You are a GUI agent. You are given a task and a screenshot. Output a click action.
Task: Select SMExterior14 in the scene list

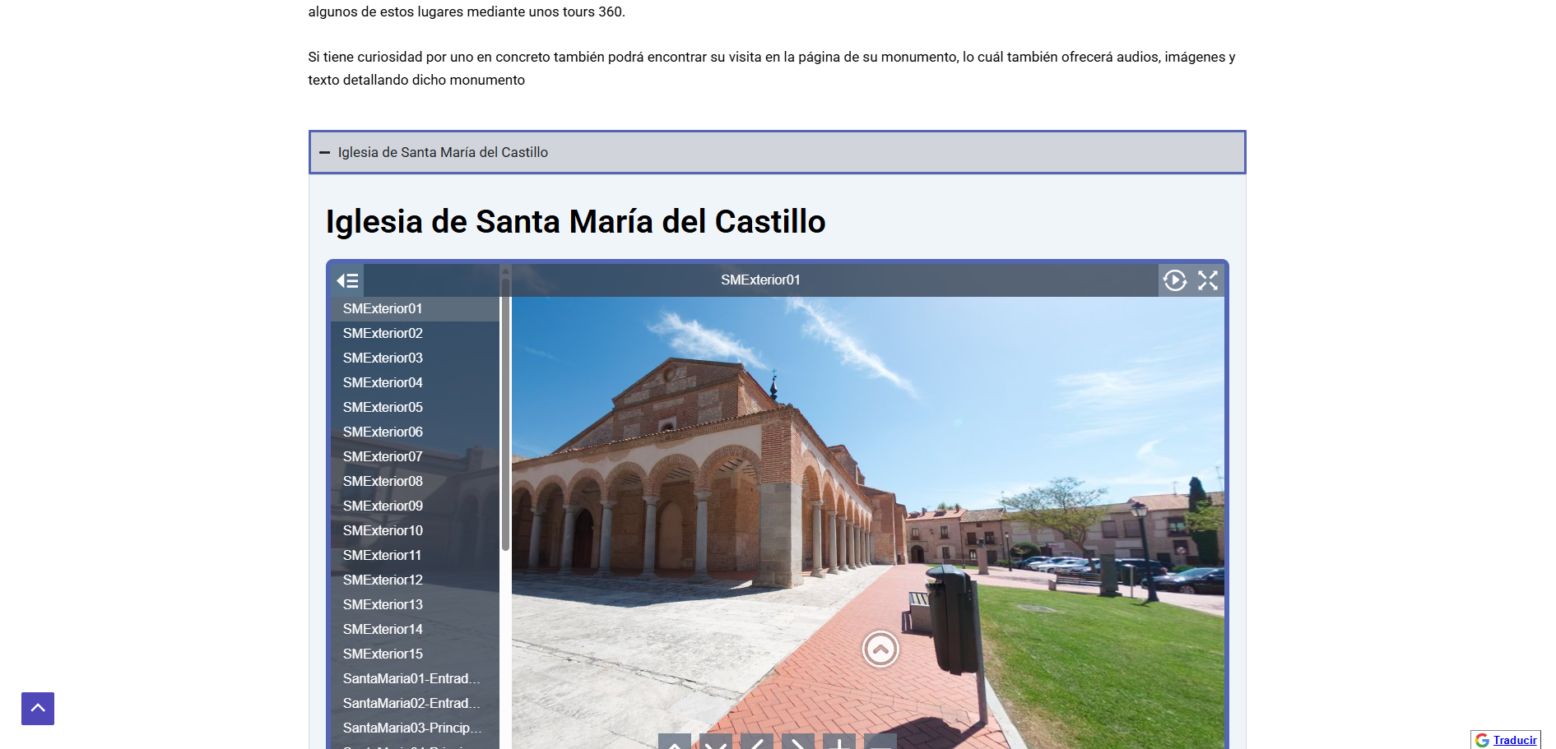pos(415,629)
